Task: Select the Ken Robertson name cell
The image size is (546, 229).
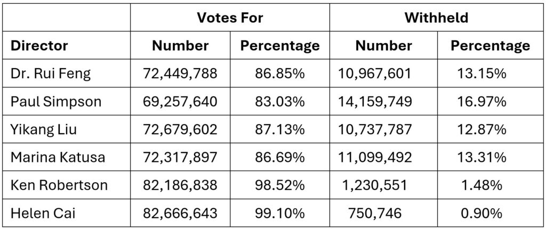Action: coord(59,185)
